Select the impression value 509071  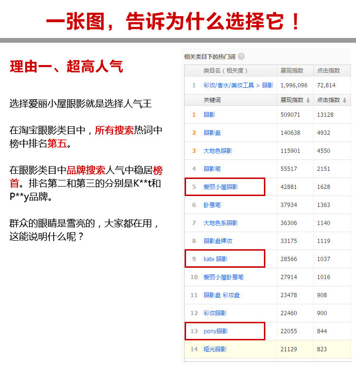pos(290,115)
